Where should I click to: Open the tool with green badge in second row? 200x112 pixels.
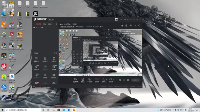[x=54, y=68]
